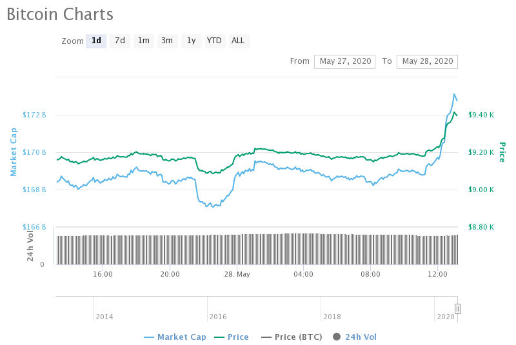Switch zoom to 7d
The height and width of the screenshot is (345, 516).
click(x=120, y=41)
